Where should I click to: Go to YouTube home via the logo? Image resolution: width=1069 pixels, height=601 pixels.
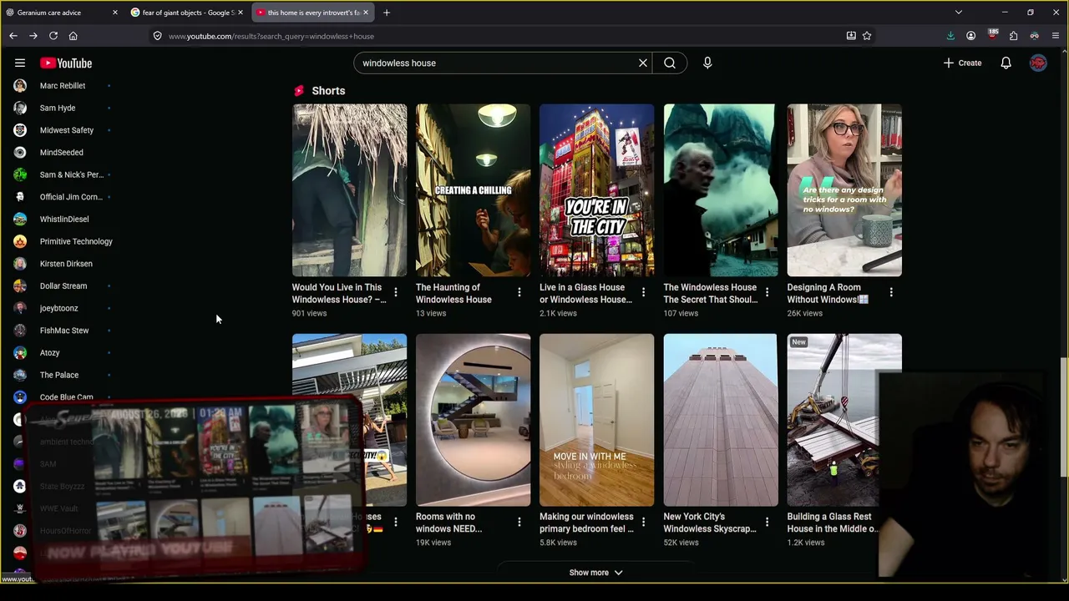tap(66, 63)
